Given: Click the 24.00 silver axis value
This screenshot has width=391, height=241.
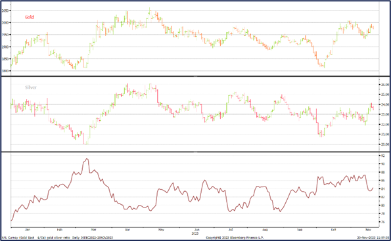Looking at the screenshot, I should pos(385,104).
